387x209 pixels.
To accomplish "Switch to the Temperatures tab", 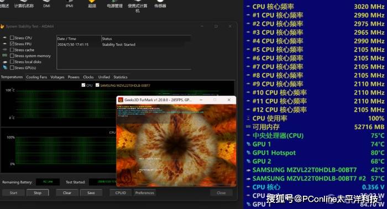I will pyautogui.click(x=12, y=77).
